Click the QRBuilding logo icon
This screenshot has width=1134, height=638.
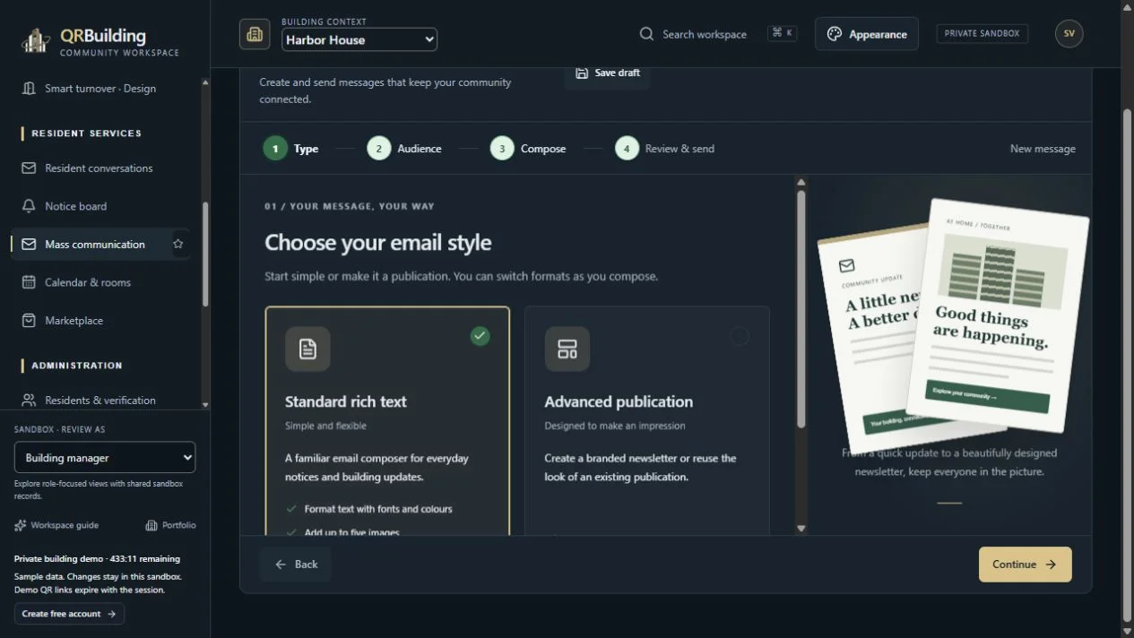36,40
